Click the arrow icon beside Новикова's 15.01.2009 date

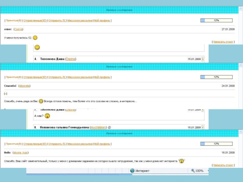tap(203, 128)
